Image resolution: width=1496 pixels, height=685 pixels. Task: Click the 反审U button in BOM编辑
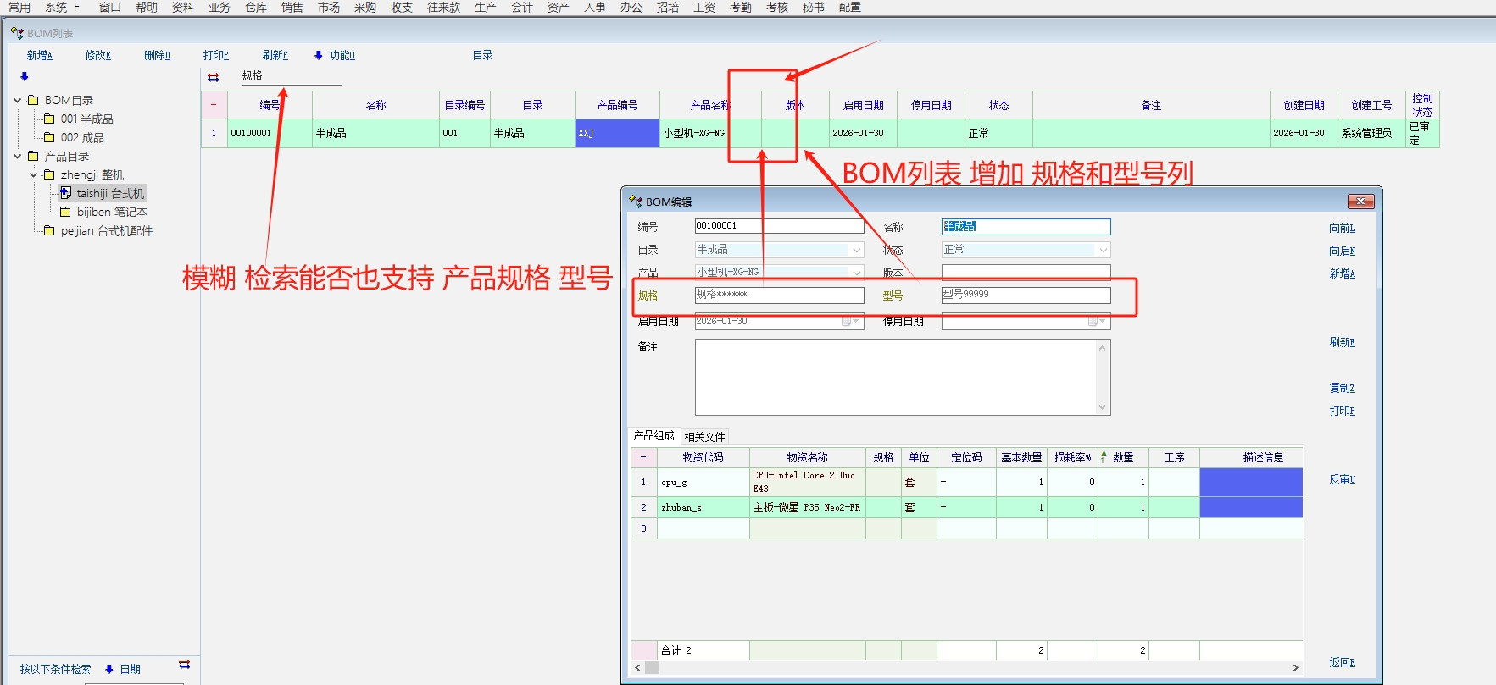(1342, 479)
